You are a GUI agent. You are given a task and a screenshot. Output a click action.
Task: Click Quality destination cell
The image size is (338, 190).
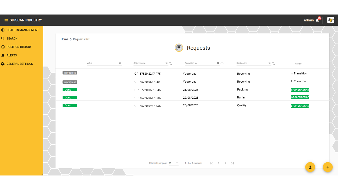point(242,105)
